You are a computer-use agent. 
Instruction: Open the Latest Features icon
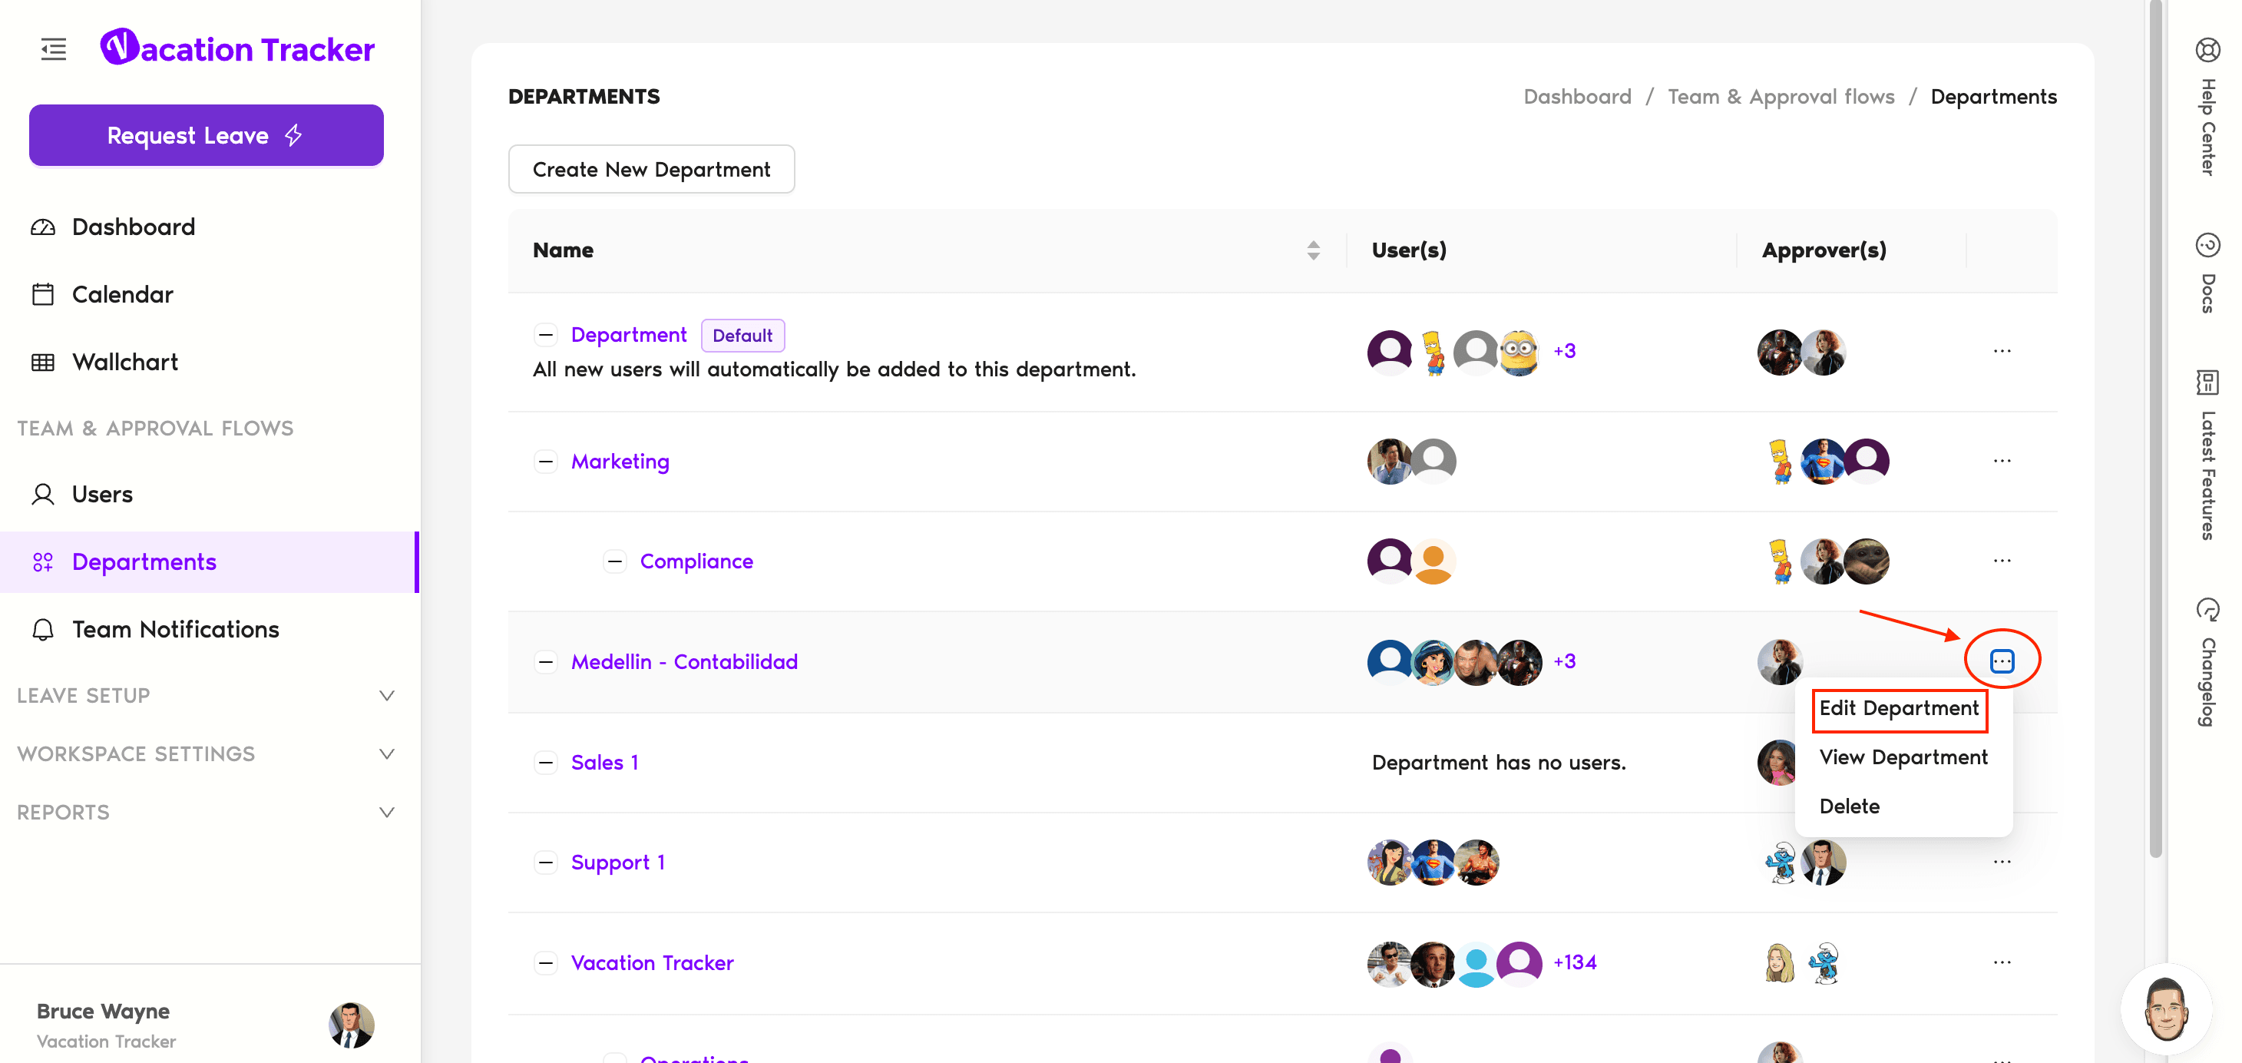pos(2207,382)
